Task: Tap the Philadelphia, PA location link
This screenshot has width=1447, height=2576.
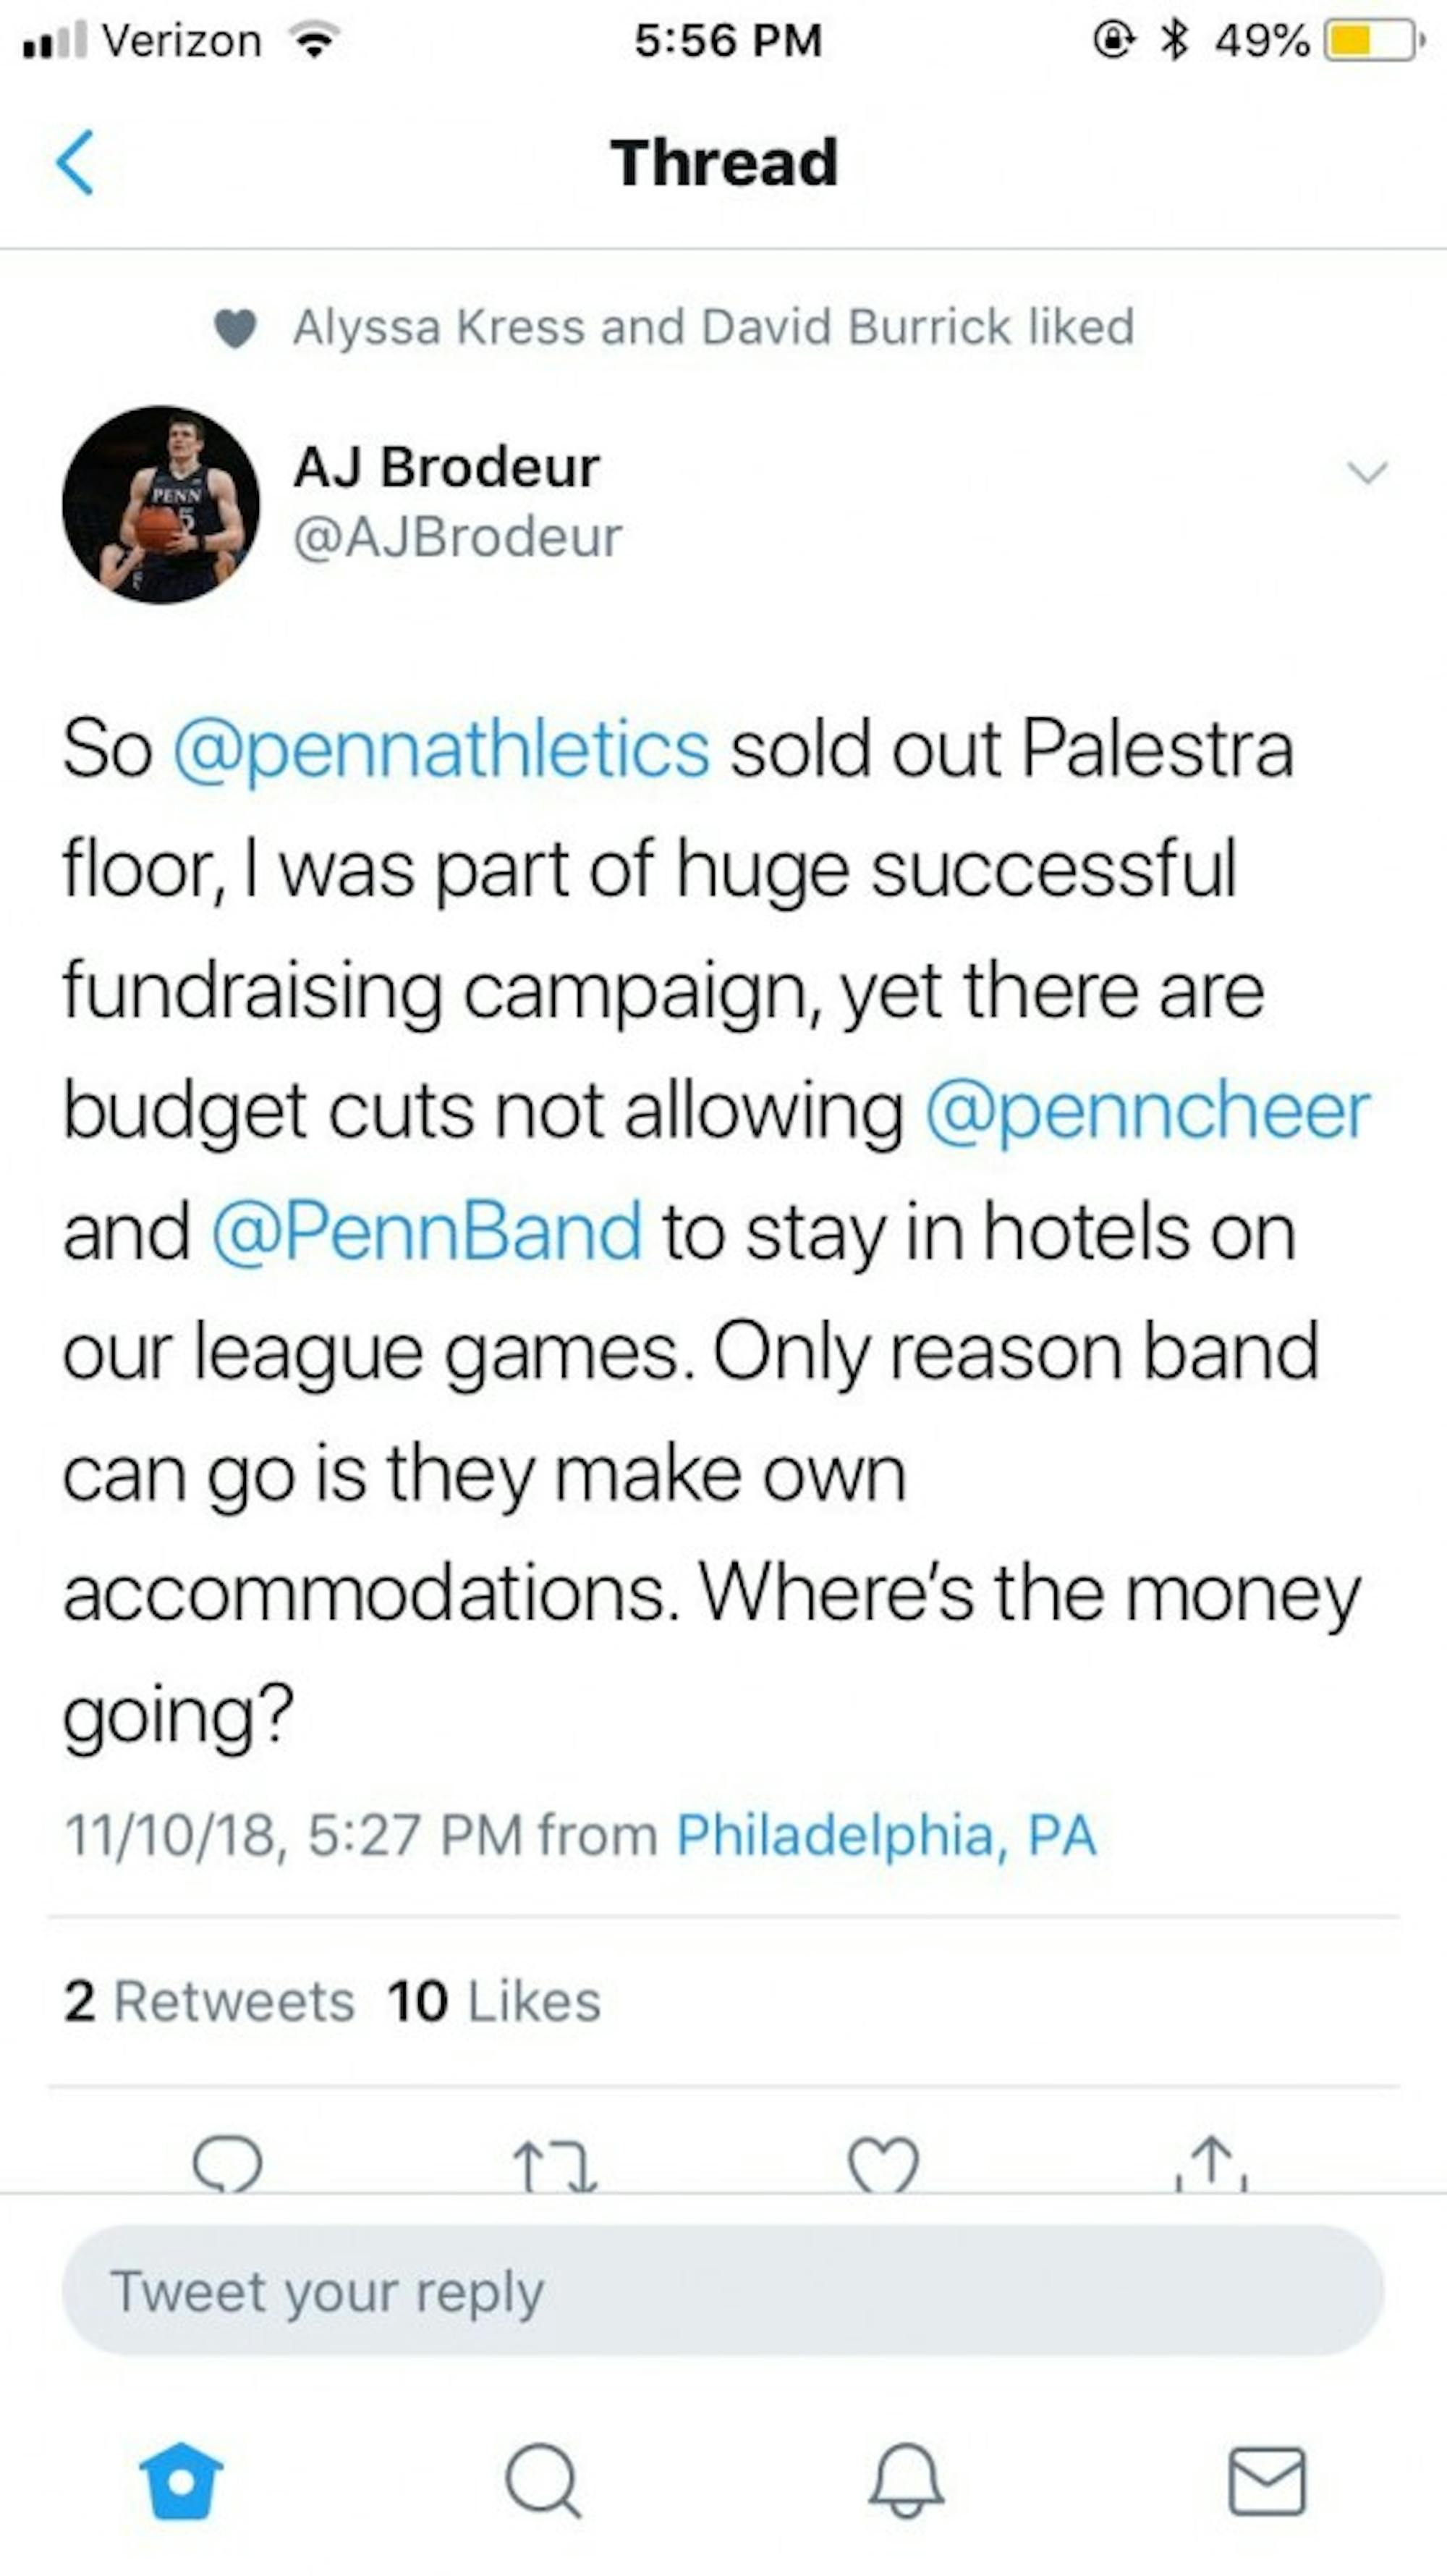Action: [x=886, y=1835]
